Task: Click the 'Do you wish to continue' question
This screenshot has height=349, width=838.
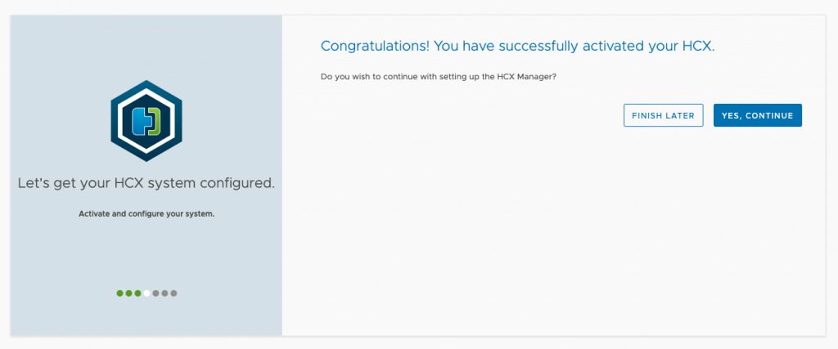Action: 439,77
